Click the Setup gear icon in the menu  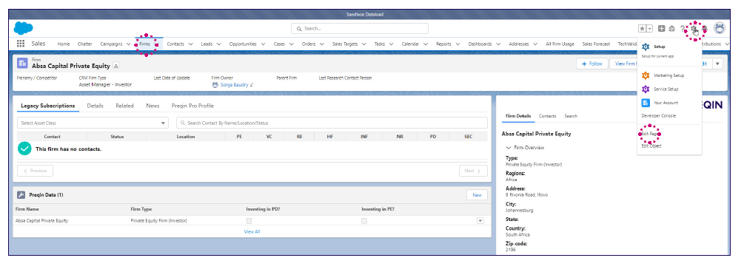pyautogui.click(x=646, y=47)
